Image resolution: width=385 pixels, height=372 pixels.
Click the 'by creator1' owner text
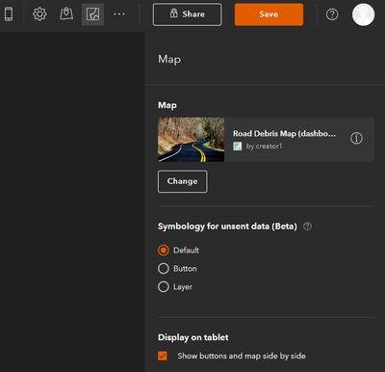[264, 146]
